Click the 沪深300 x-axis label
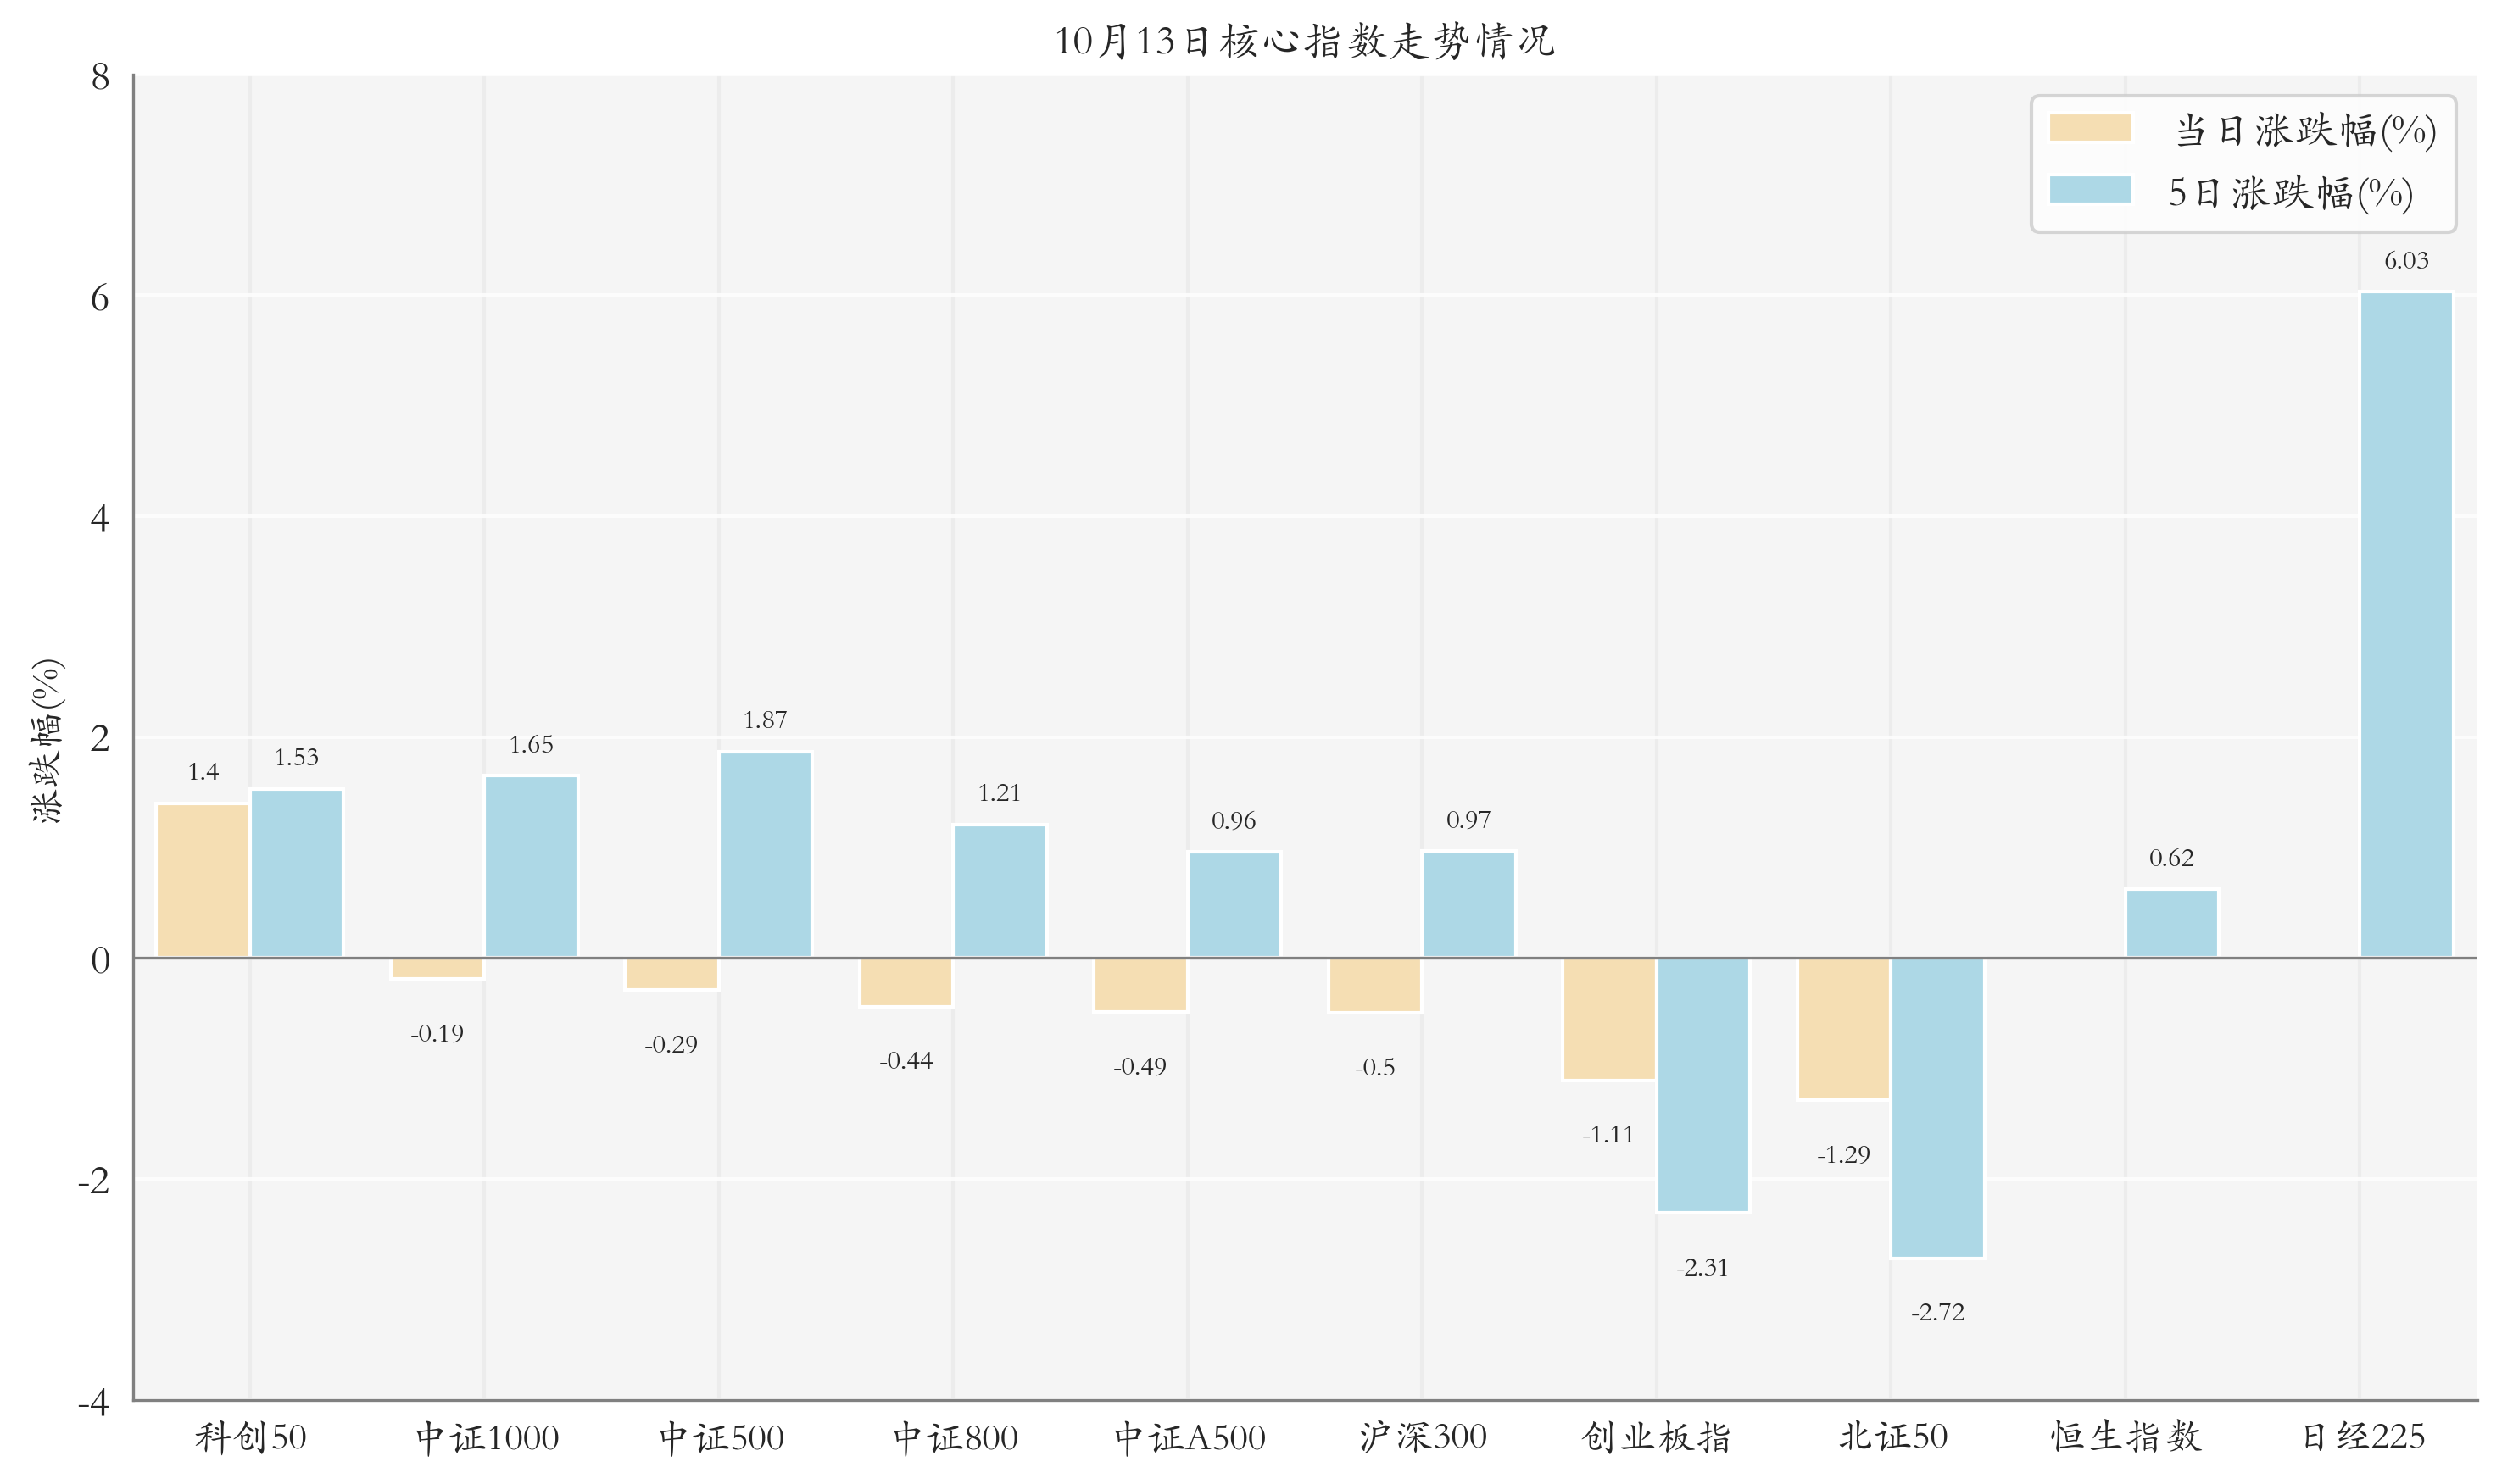 pos(1423,1437)
